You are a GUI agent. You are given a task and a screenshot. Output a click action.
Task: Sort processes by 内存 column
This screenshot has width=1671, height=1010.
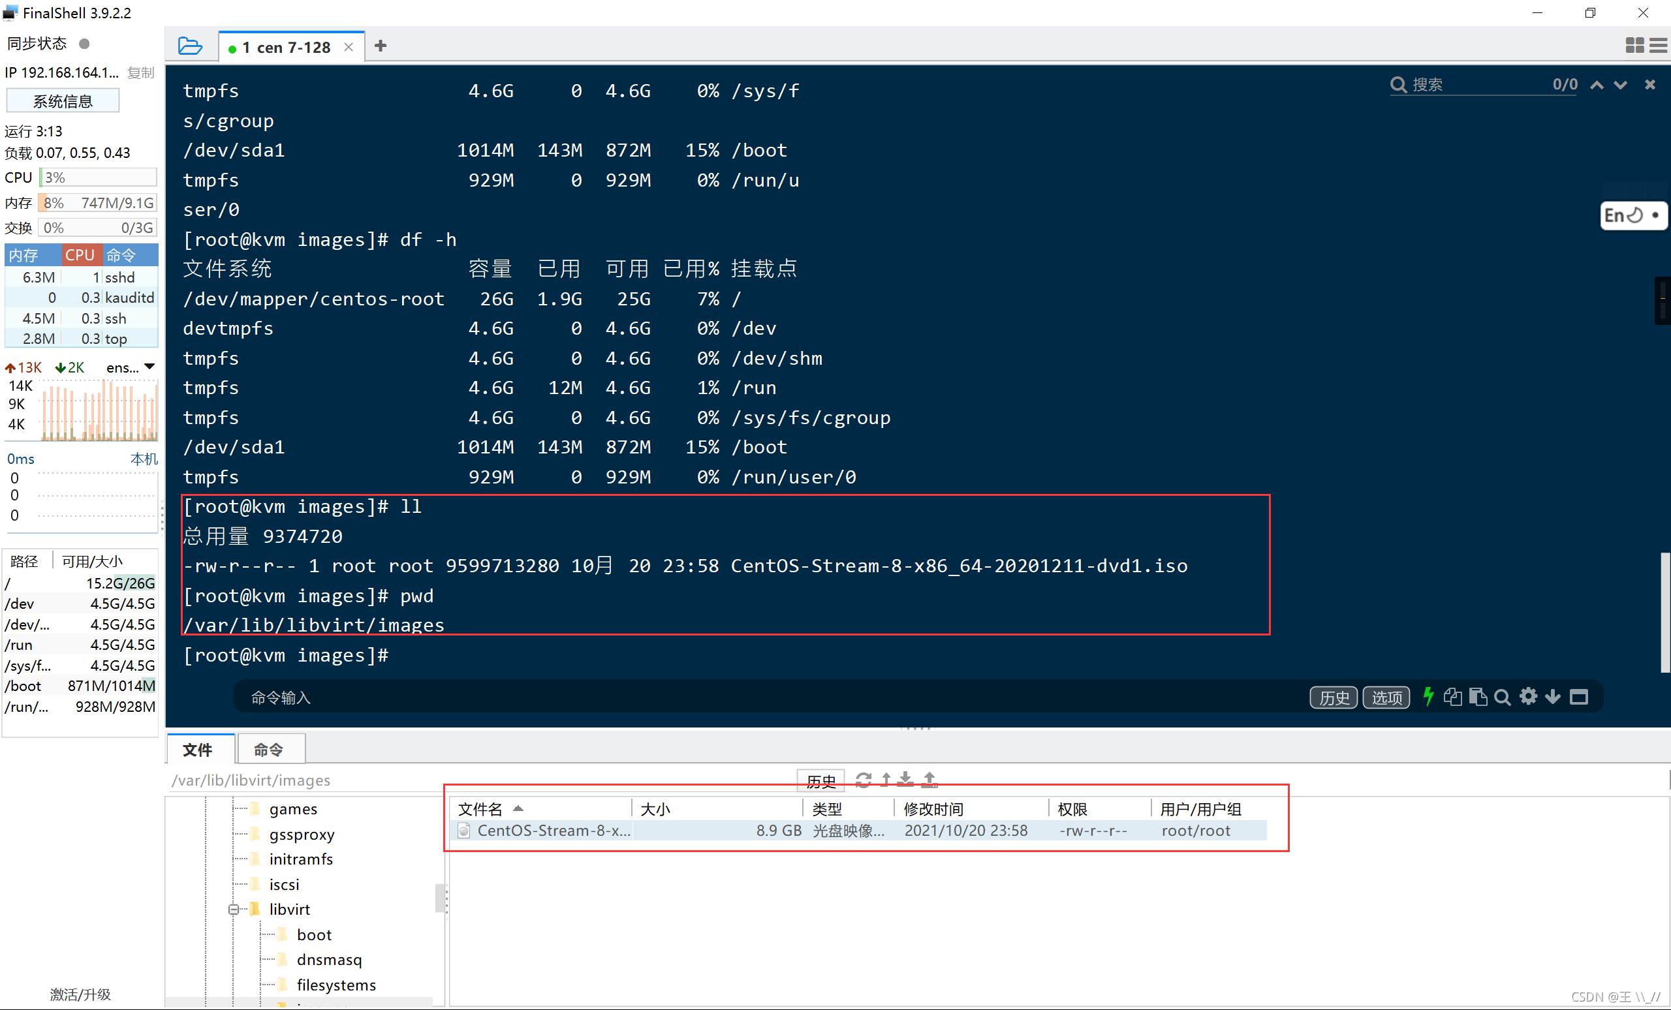pyautogui.click(x=33, y=255)
